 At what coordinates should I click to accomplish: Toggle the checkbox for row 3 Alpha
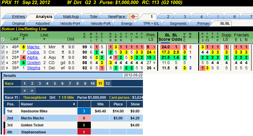3,57
